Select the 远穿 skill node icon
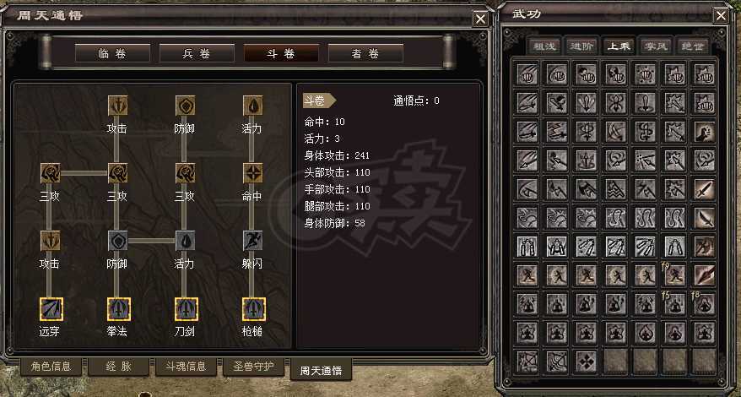Viewport: 741px width, 397px height. click(x=51, y=309)
